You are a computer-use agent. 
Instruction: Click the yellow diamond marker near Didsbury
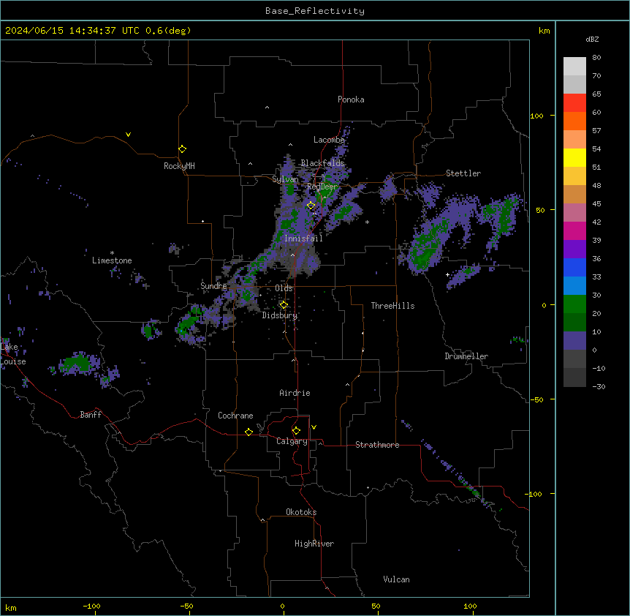coord(284,305)
